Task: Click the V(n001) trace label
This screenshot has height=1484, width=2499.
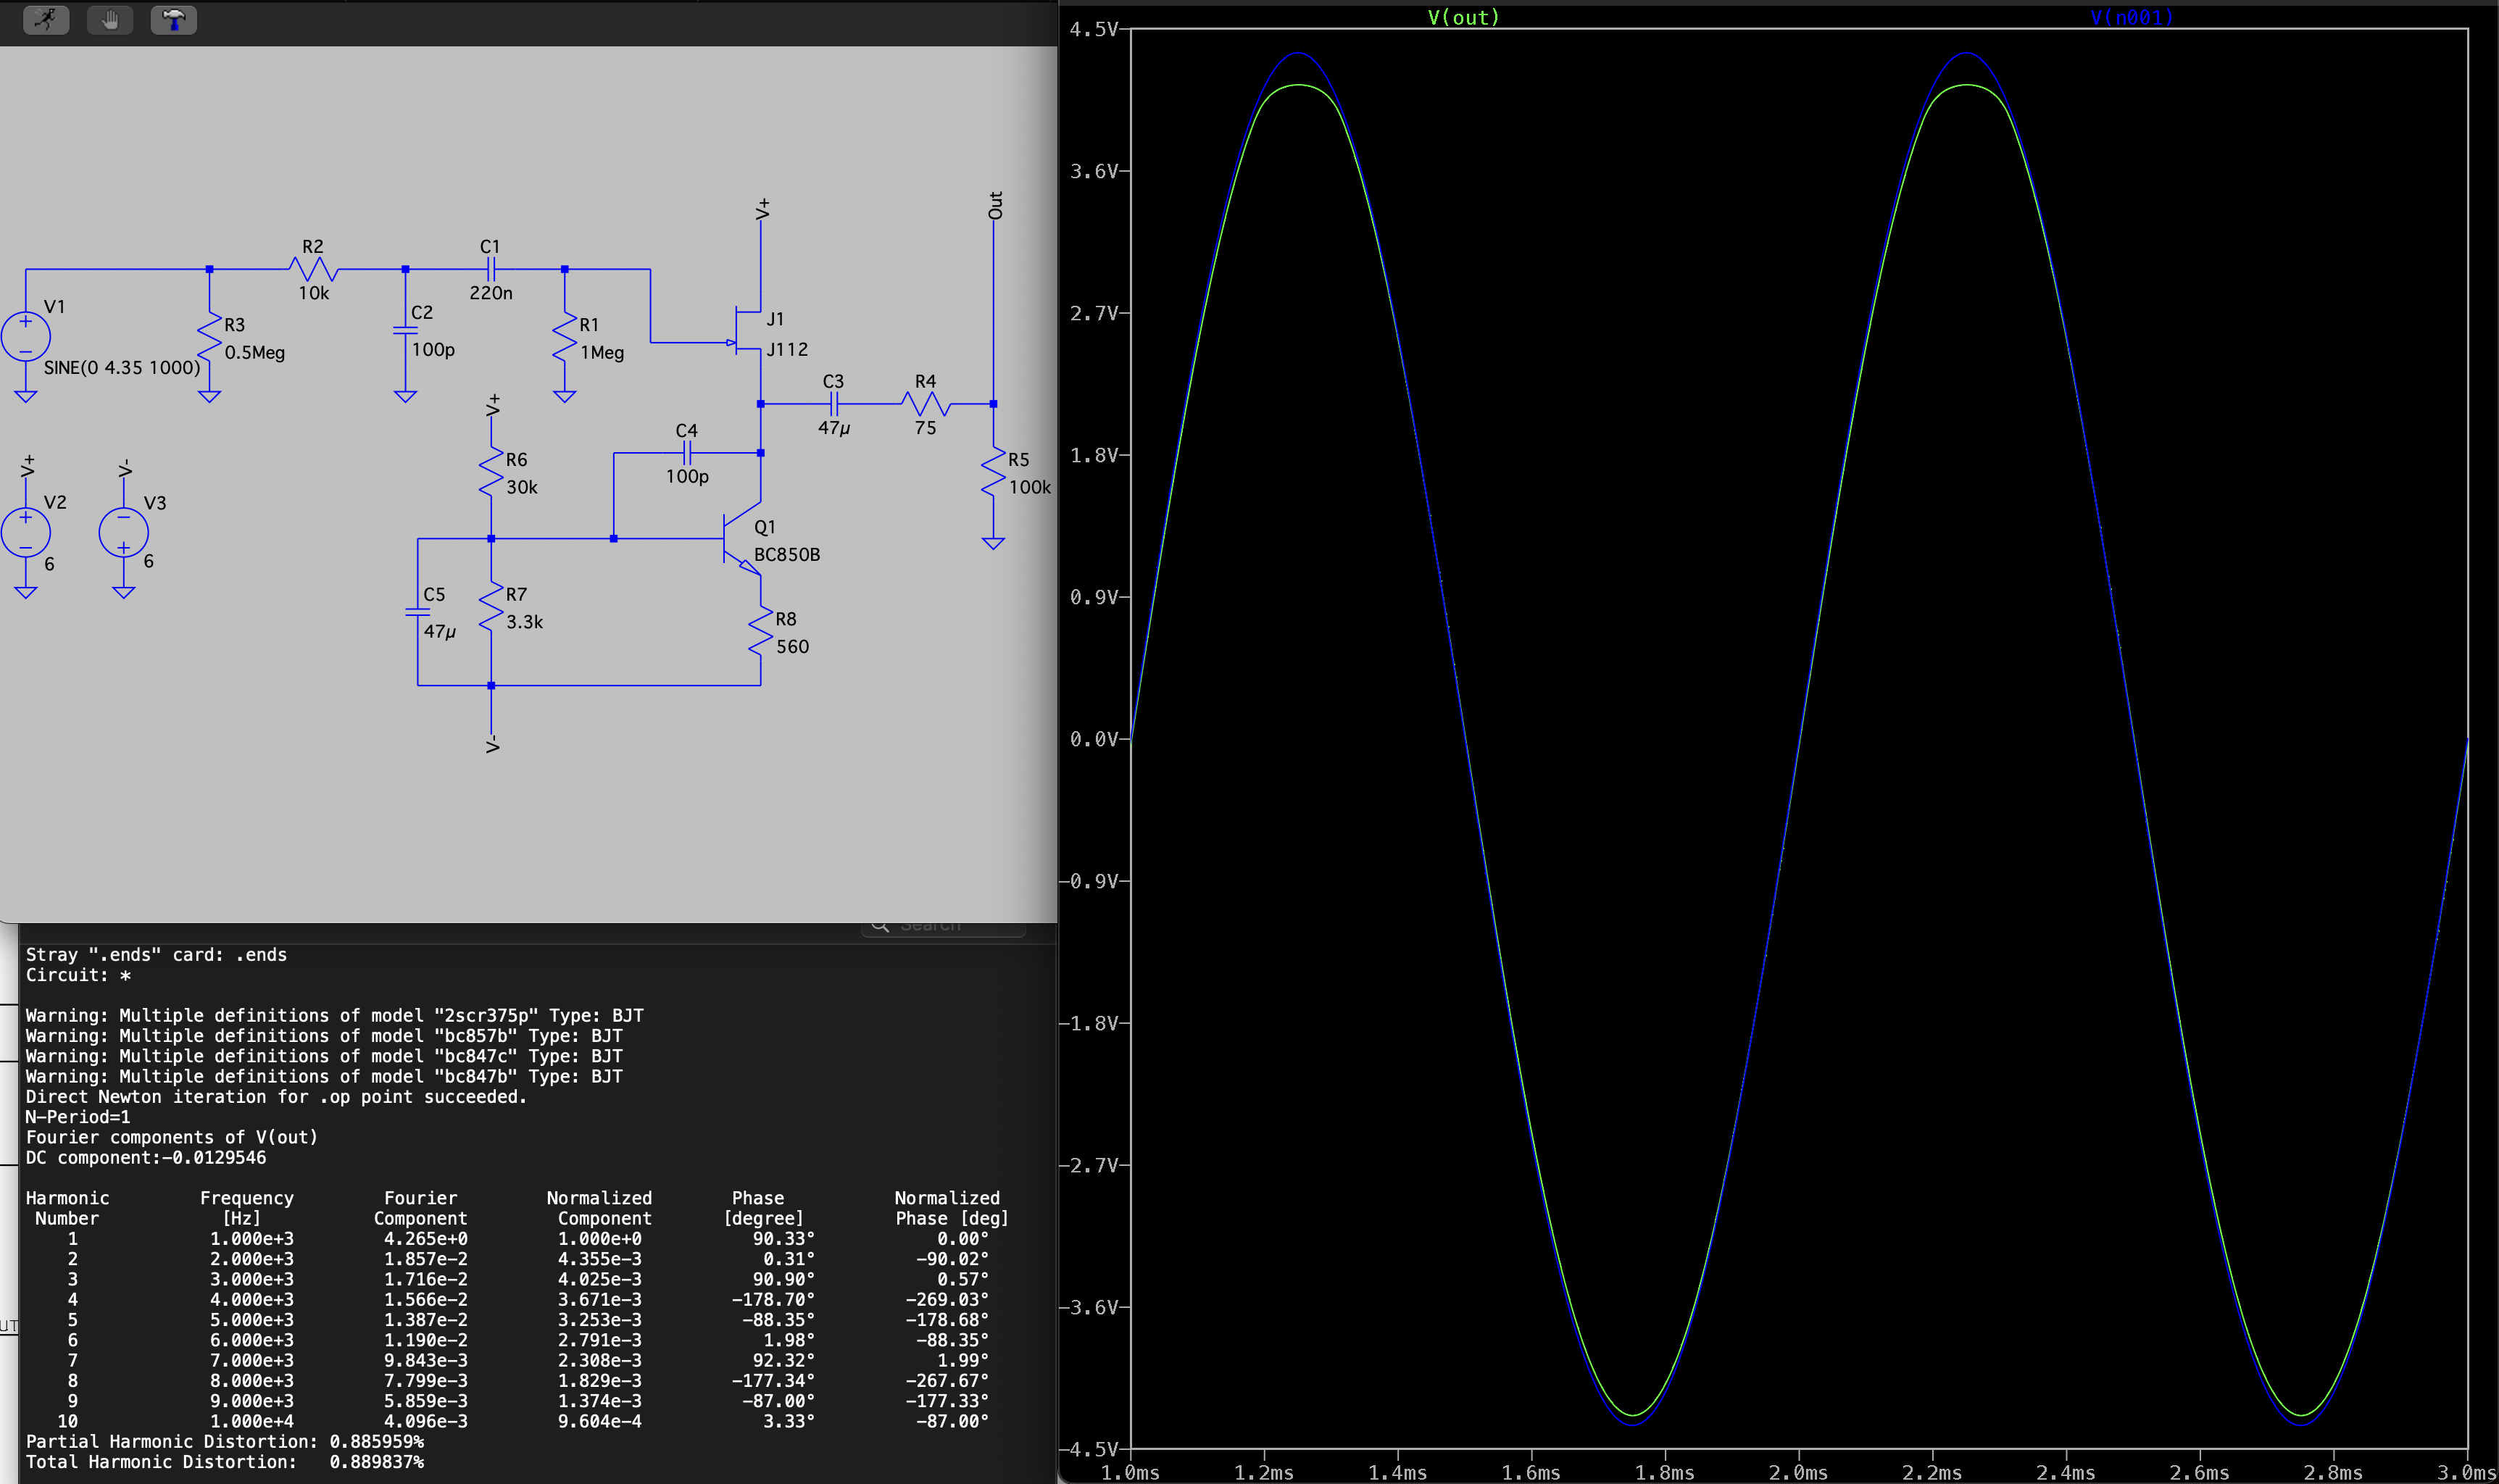Action: coord(2131,17)
